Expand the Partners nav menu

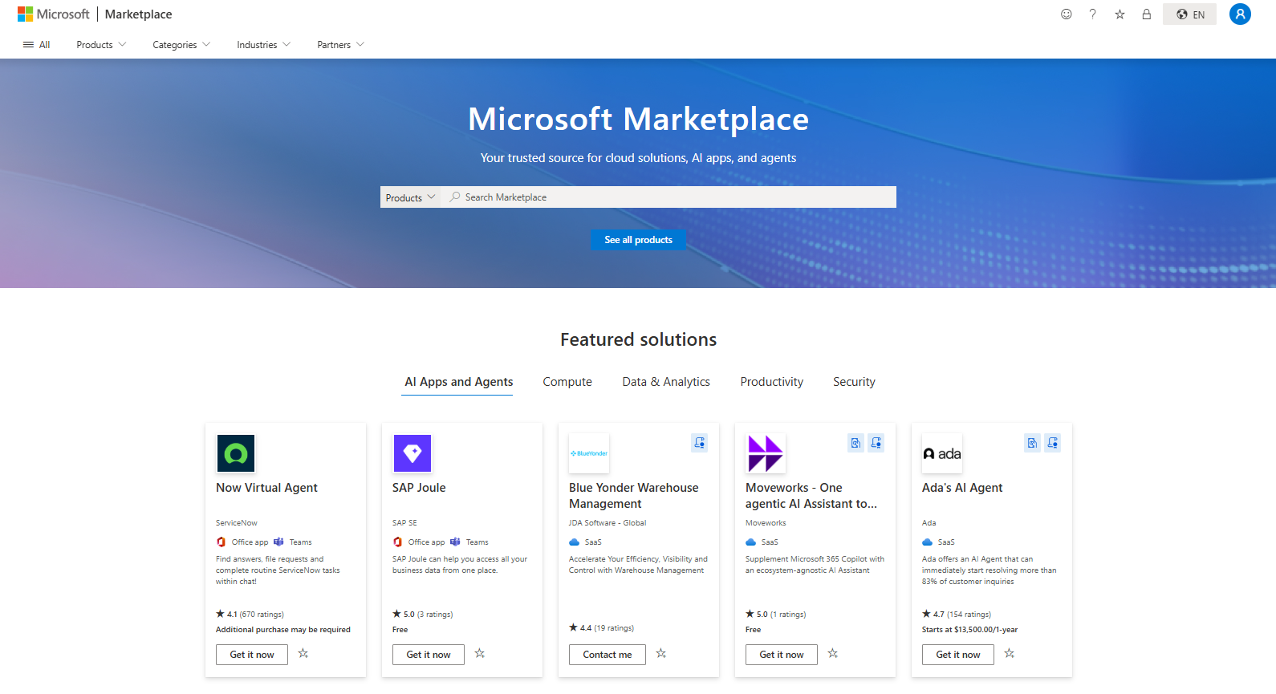point(340,45)
